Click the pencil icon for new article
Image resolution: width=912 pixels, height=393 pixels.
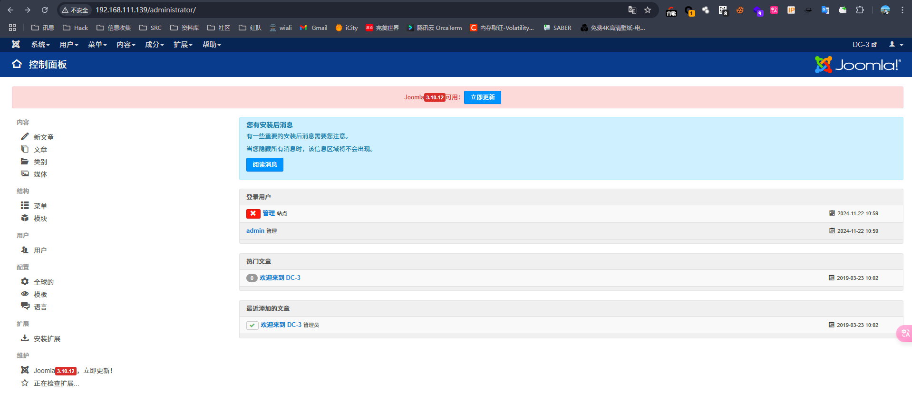coord(25,136)
